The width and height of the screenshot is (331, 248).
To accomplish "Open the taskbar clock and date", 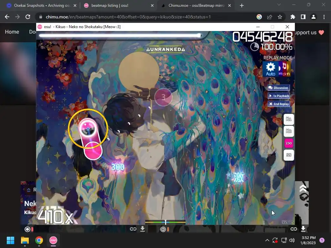I will pos(308,240).
